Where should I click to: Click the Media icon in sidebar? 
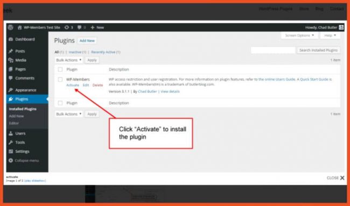(11, 60)
